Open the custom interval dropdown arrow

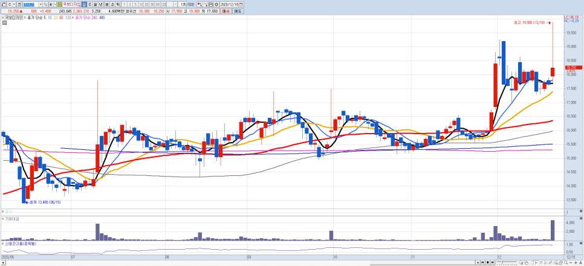(x=175, y=4)
